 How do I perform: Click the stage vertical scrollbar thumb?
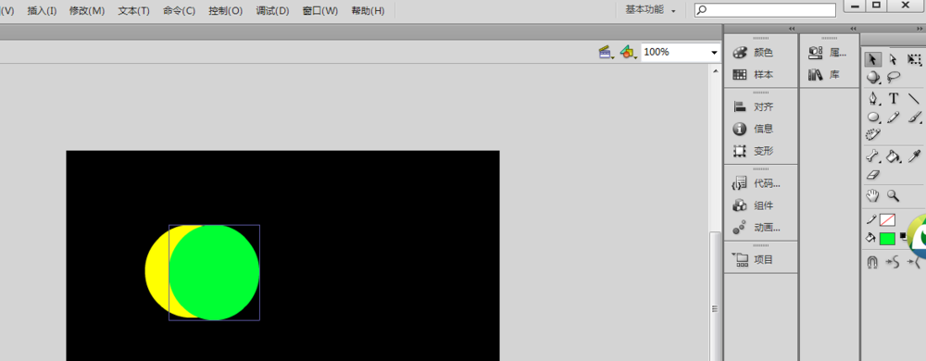click(716, 296)
